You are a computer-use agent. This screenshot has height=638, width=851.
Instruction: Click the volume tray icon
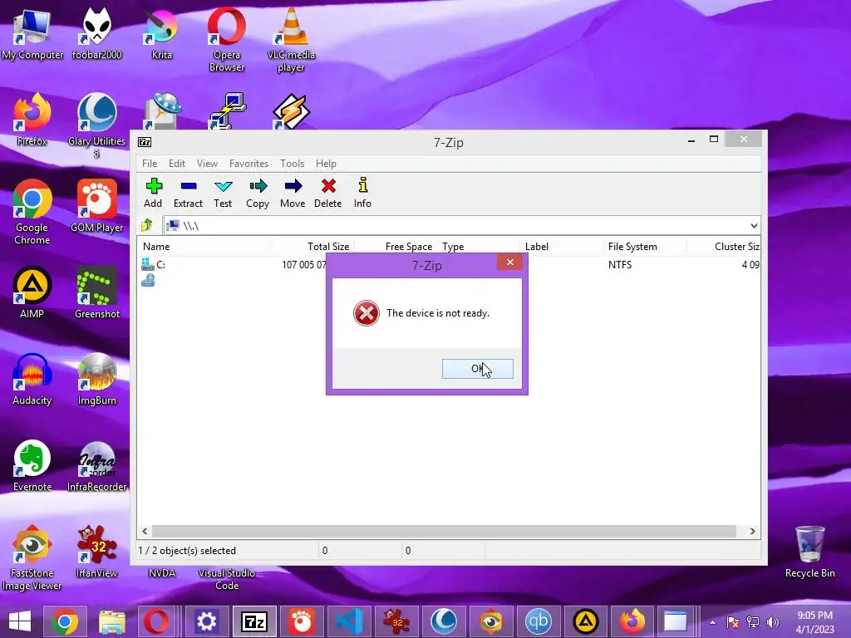773,621
